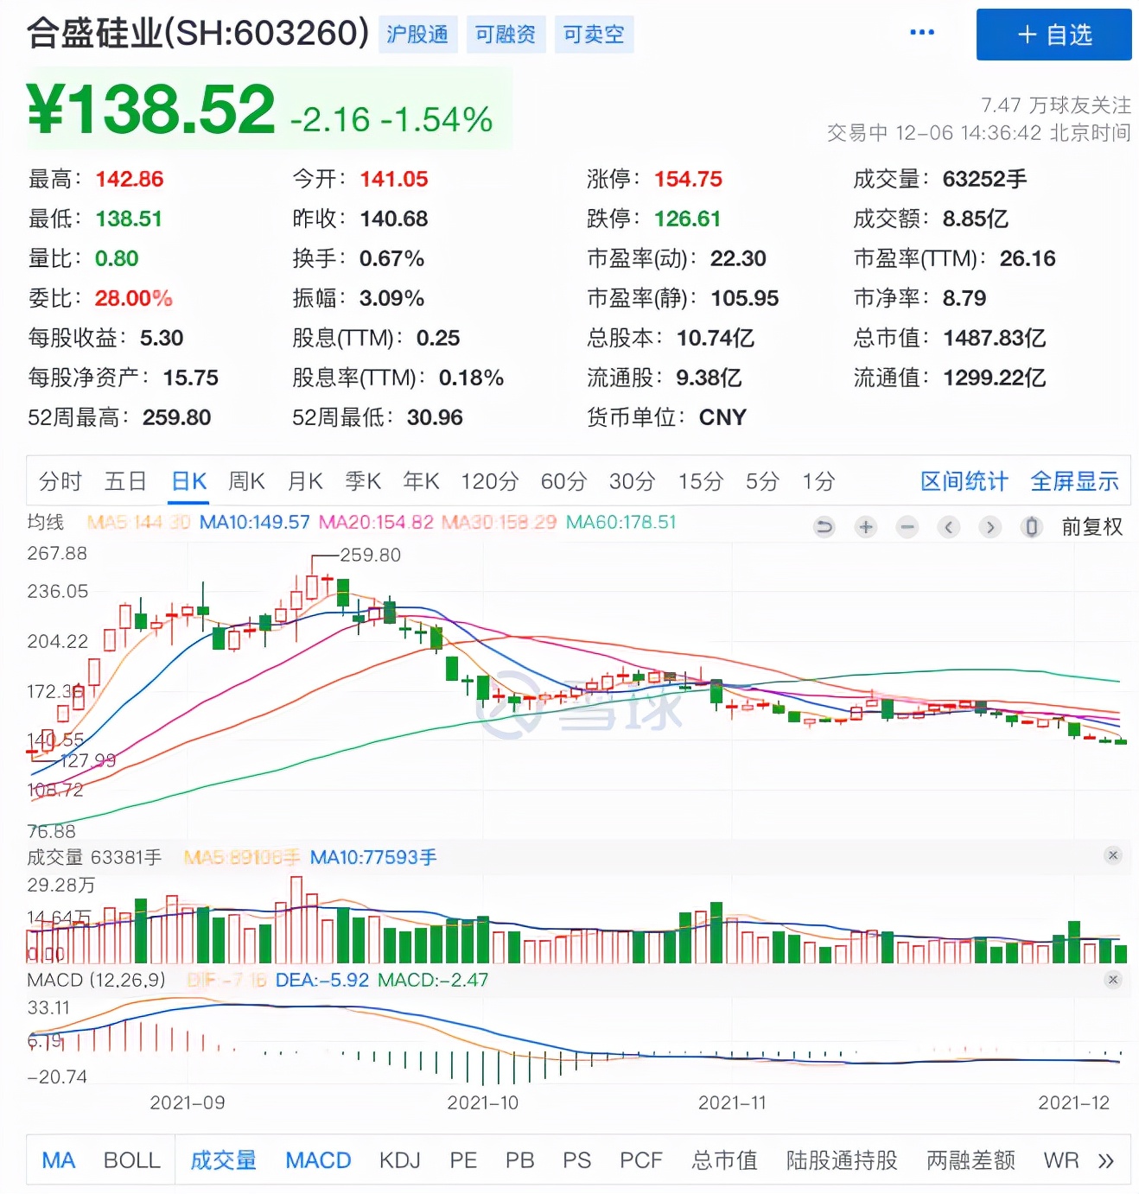Zoom out chart with minus icon
The image size is (1139, 1194).
click(907, 526)
